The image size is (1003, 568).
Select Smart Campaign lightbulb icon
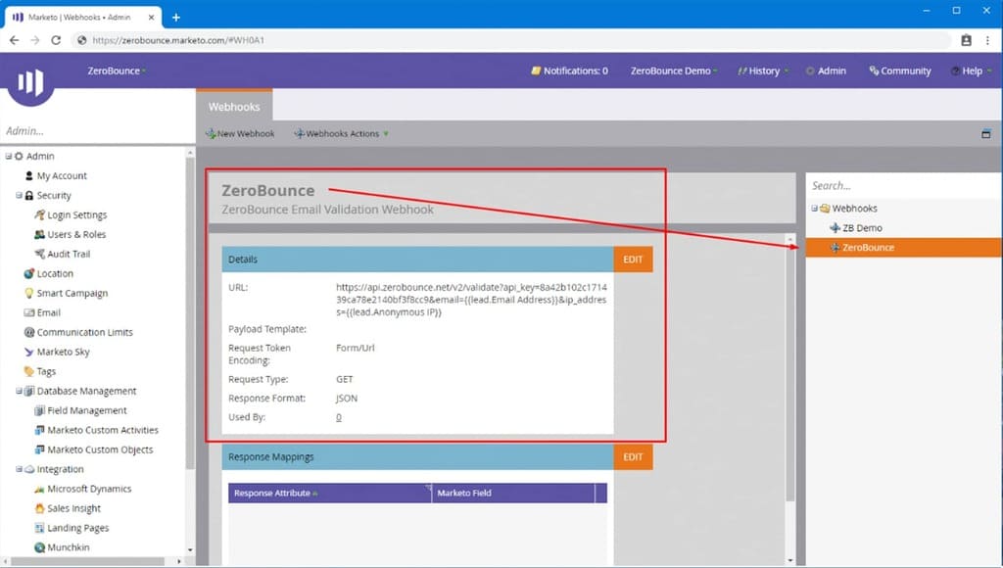point(28,293)
